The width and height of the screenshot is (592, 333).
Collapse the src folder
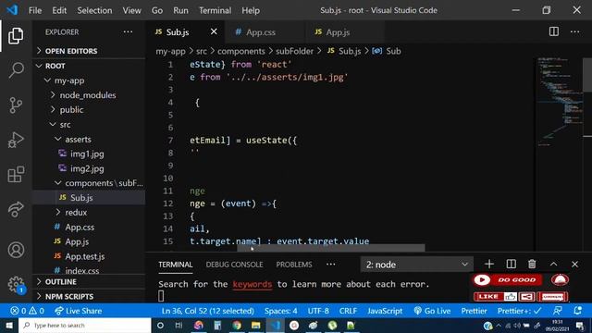tap(89, 124)
